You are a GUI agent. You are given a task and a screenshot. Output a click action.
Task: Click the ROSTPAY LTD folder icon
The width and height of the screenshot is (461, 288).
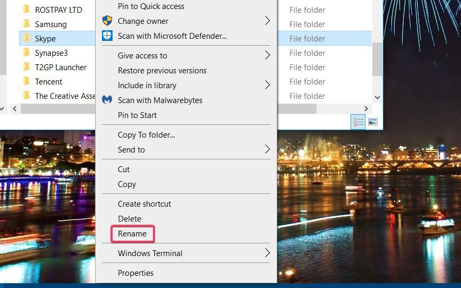[x=27, y=10]
